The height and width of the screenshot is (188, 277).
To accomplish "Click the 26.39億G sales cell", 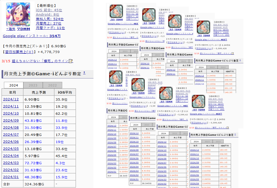I will click(x=39, y=141).
